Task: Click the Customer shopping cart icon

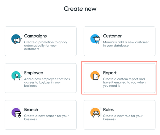Action: pyautogui.click(x=95, y=39)
